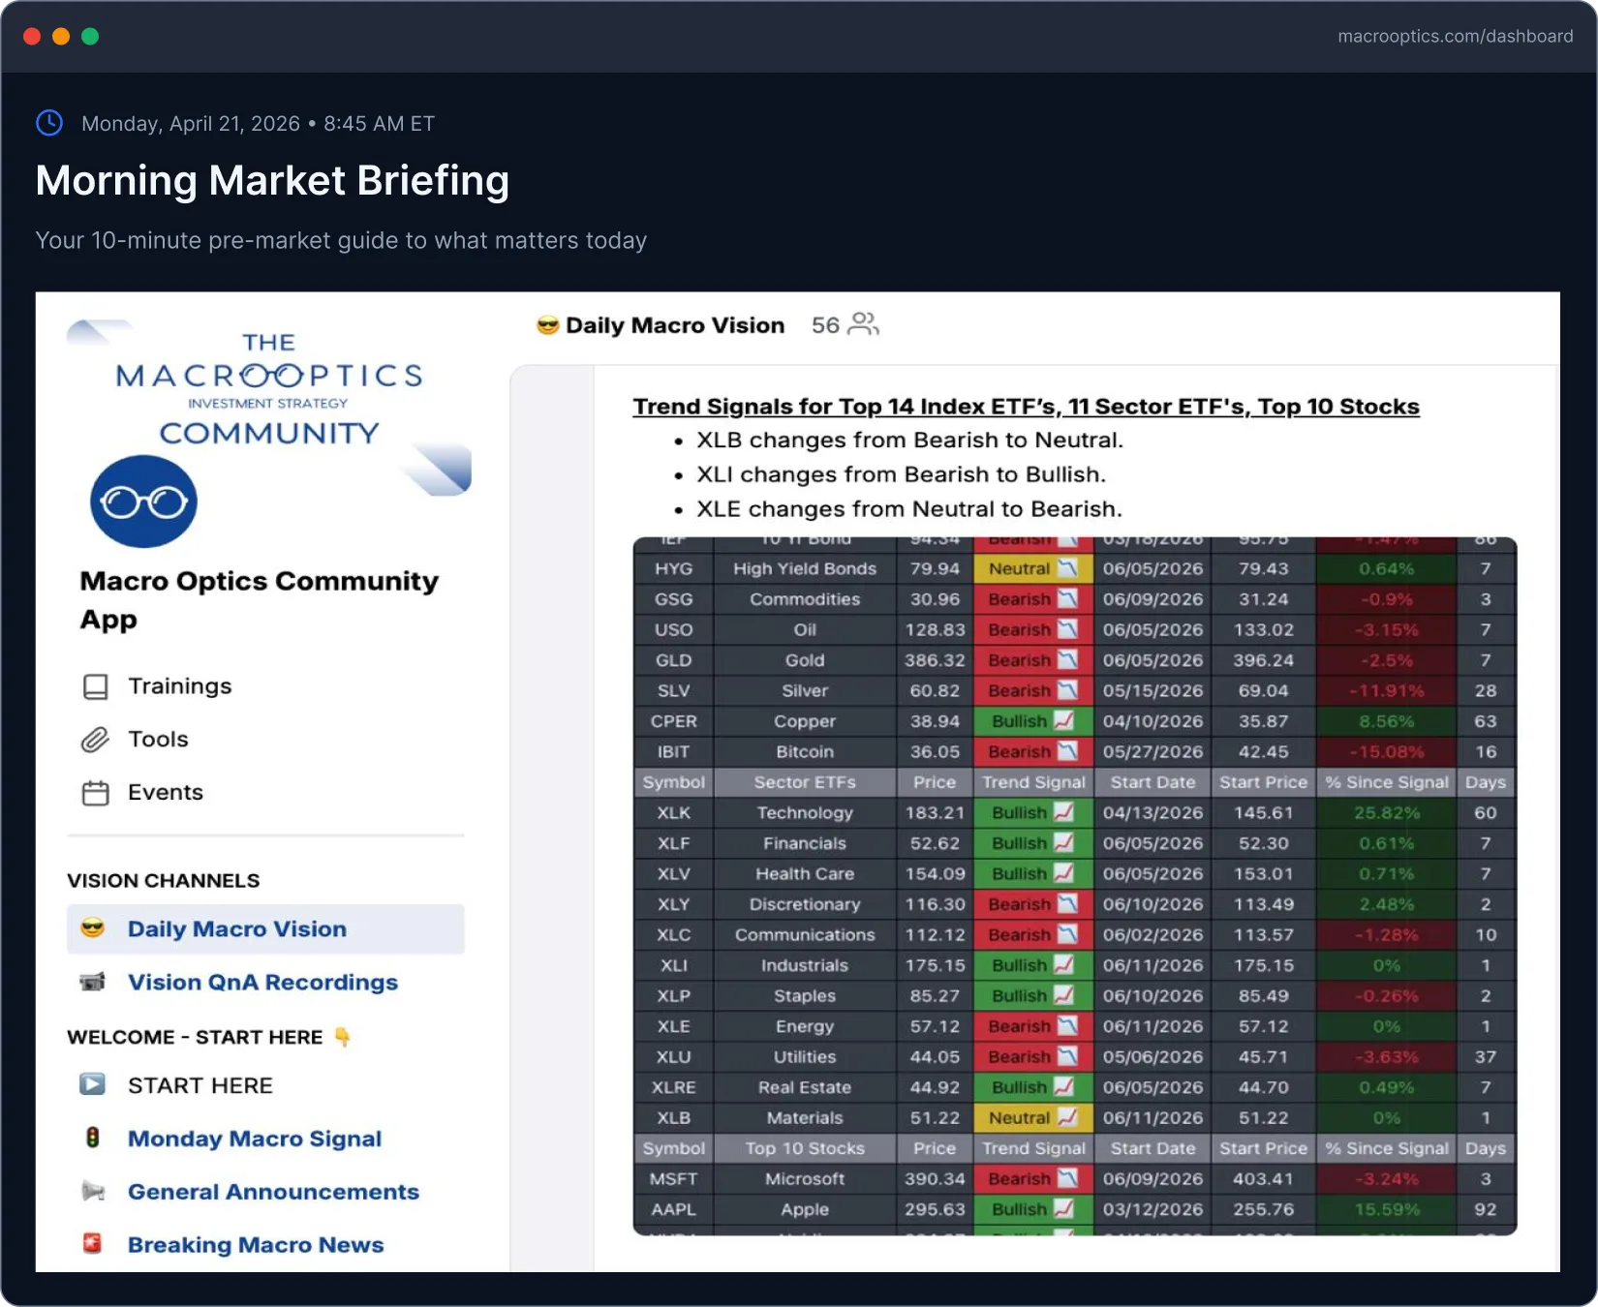1598x1307 pixels.
Task: Go to Monday Macro Signal channel
Action: pyautogui.click(x=255, y=1139)
